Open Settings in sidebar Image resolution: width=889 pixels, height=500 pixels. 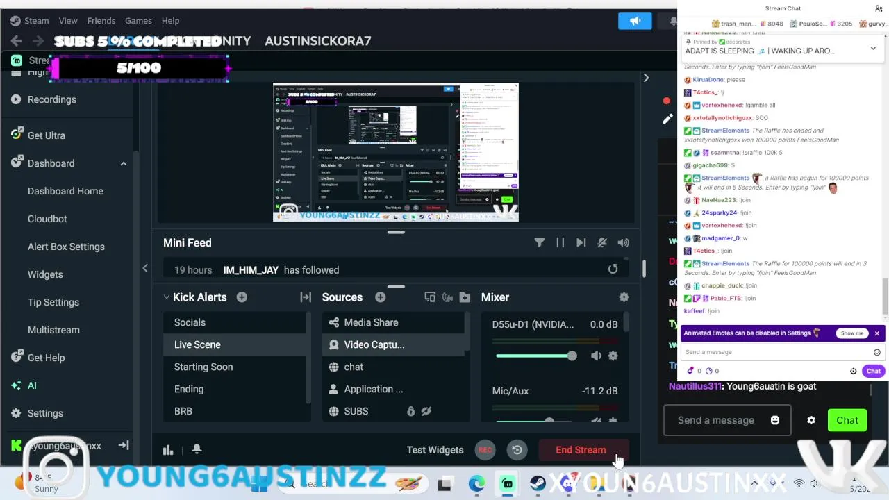point(45,413)
